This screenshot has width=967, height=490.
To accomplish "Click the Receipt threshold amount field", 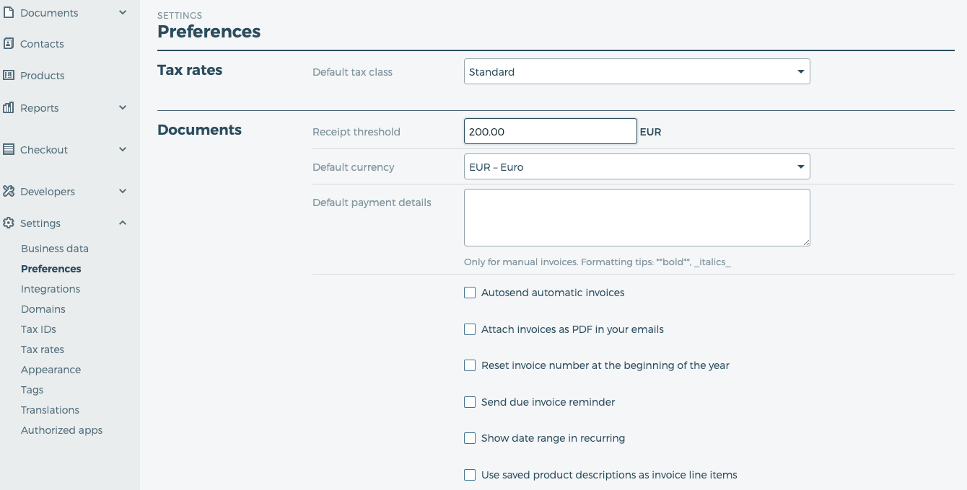I will [x=550, y=132].
